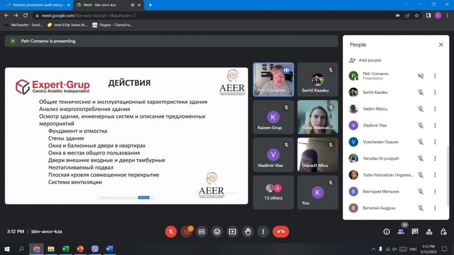Mute icon beside Vadim Matcu

pyautogui.click(x=421, y=109)
